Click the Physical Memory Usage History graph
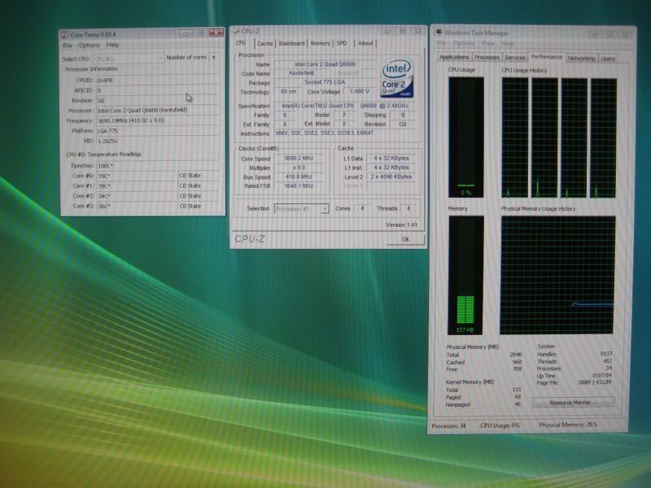The height and width of the screenshot is (488, 651). coord(557,275)
